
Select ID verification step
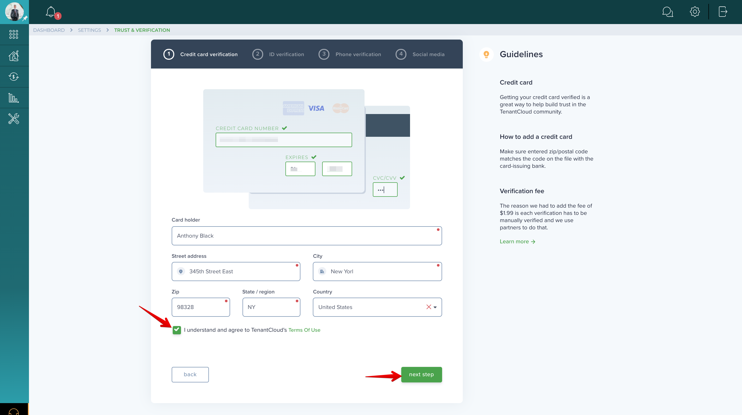pos(278,54)
